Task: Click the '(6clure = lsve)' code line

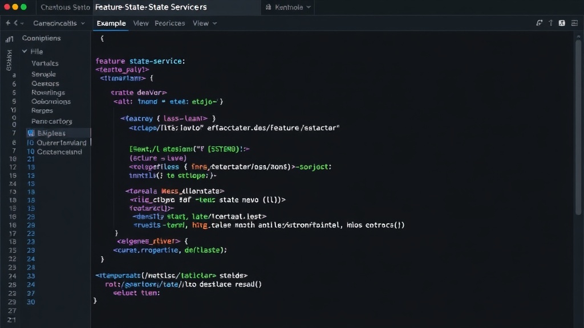Action: point(158,158)
